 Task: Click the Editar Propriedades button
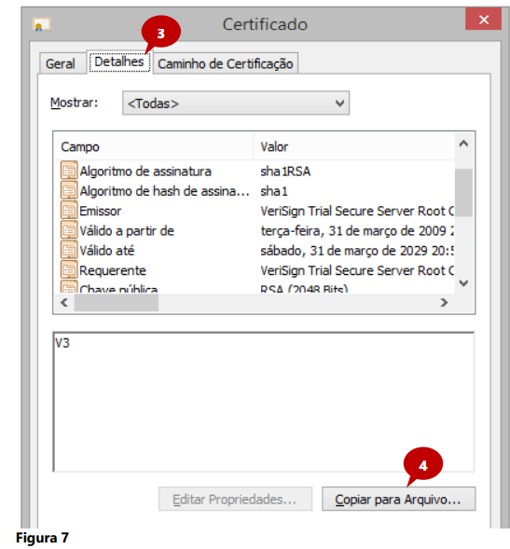pyautogui.click(x=235, y=499)
